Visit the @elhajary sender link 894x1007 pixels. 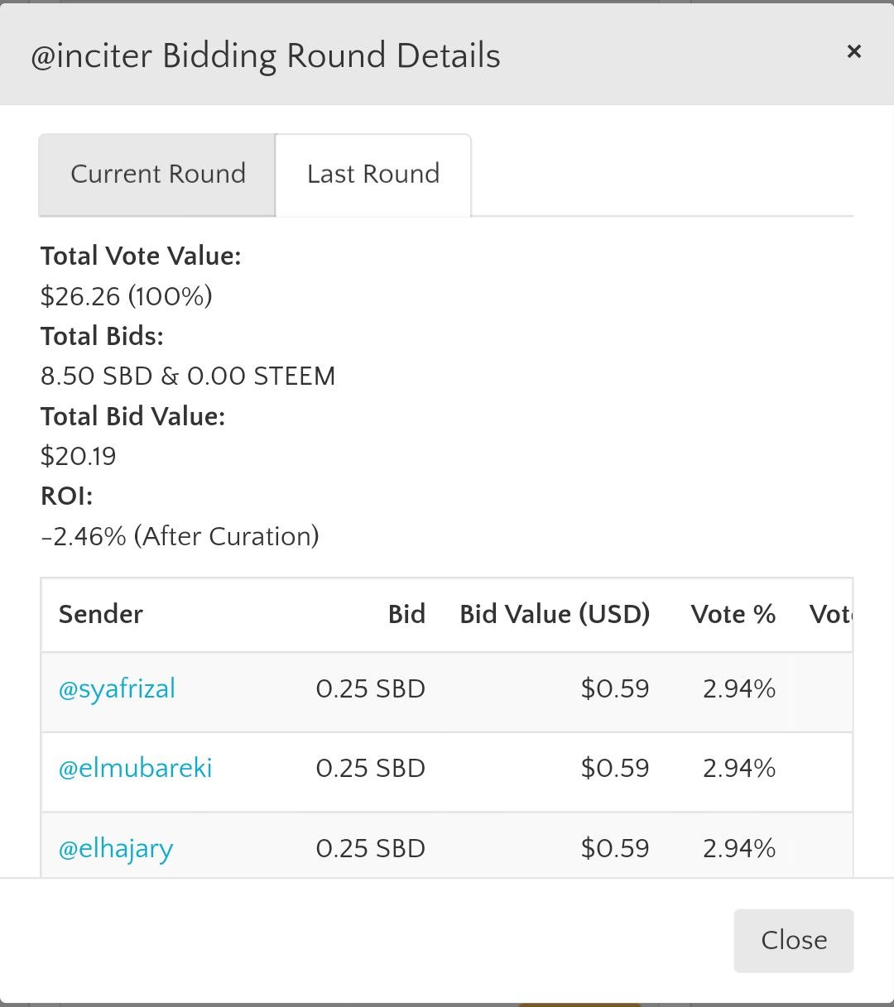point(116,848)
